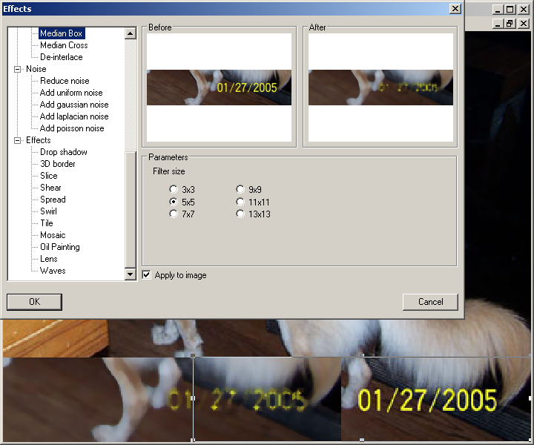Select the 3x3 filter size
This screenshot has height=445, width=534.
(174, 189)
